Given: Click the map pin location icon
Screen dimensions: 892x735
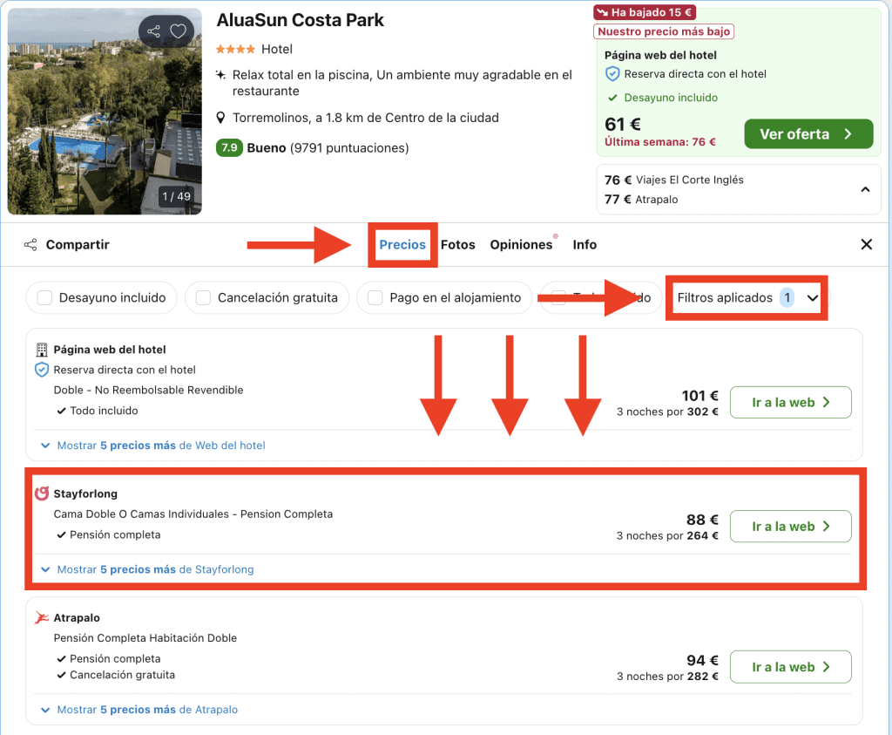Looking at the screenshot, I should click(221, 118).
